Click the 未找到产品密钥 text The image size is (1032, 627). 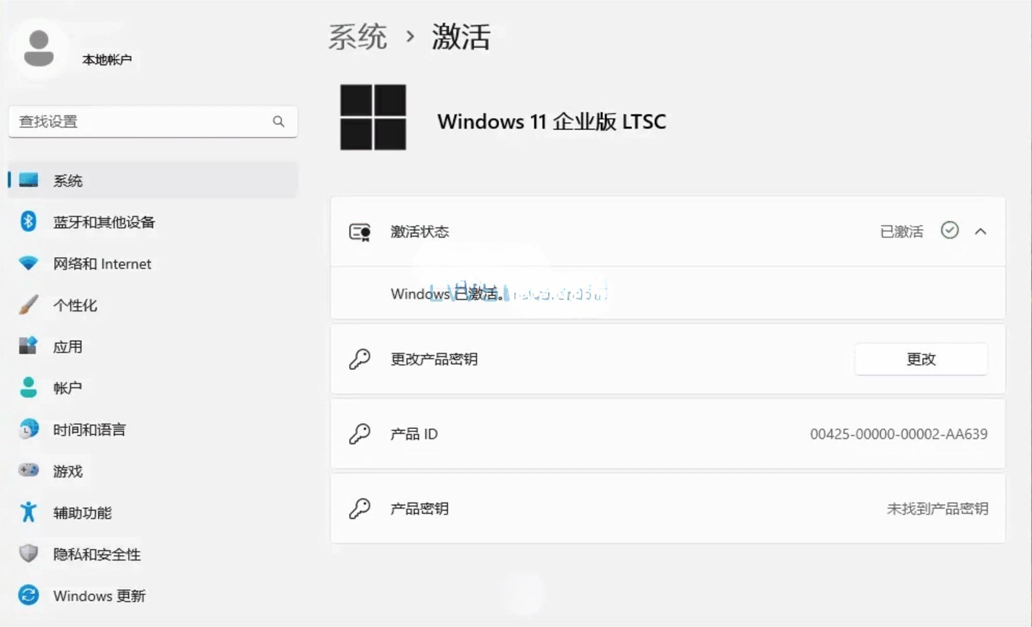pos(937,509)
